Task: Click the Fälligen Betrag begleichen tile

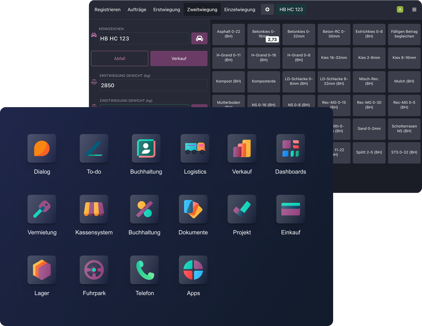Action: pos(404,34)
